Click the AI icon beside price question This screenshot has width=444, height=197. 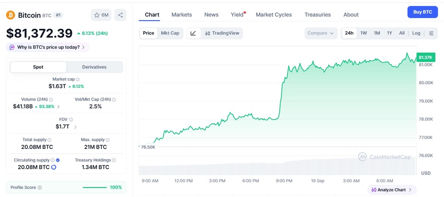pos(12,47)
